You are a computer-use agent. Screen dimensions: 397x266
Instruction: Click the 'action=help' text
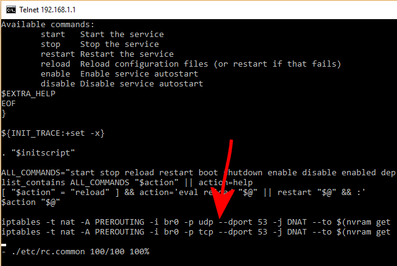[226, 183]
